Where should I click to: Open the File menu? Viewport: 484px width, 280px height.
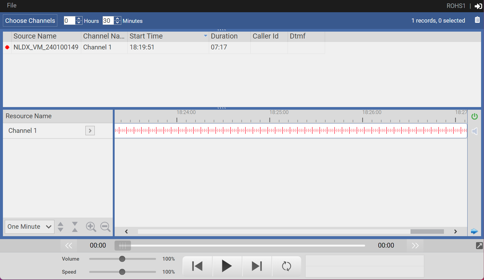(x=12, y=6)
